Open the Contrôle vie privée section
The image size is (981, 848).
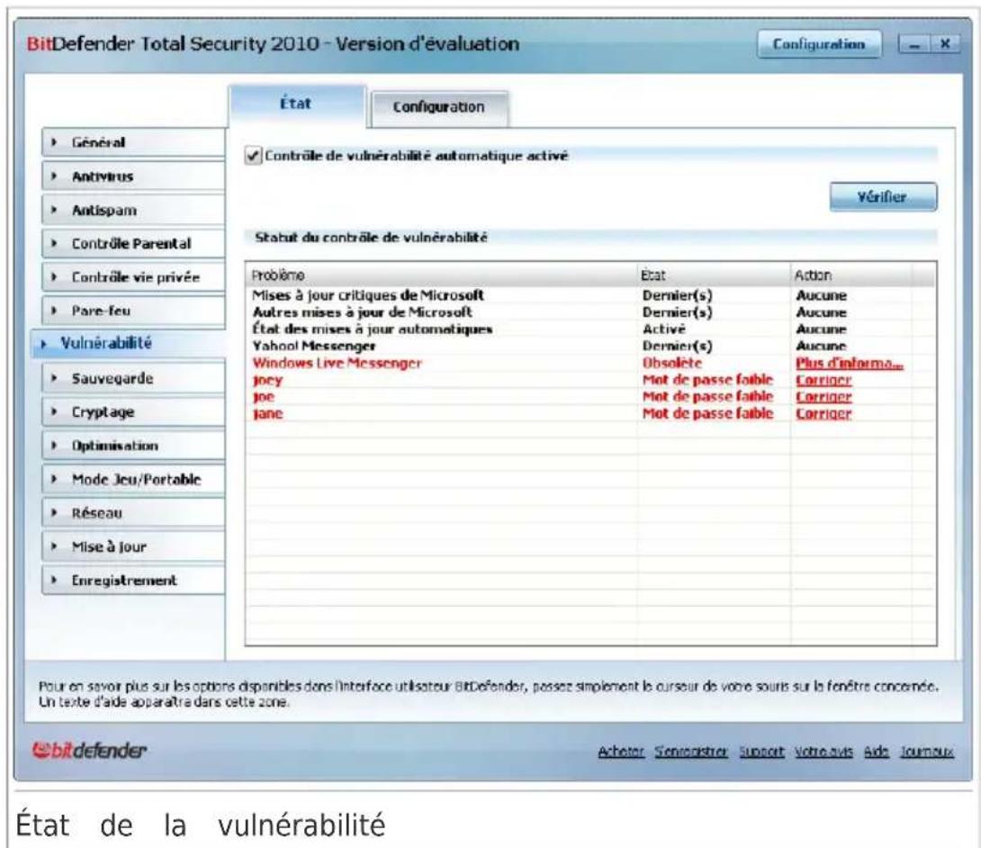point(133,277)
